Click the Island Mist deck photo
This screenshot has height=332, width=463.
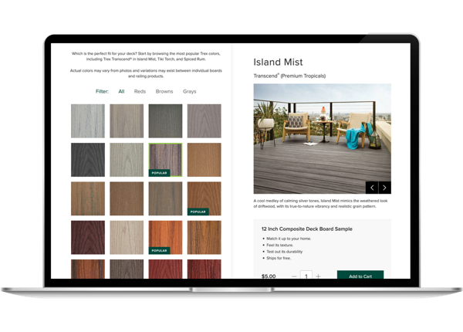point(322,139)
